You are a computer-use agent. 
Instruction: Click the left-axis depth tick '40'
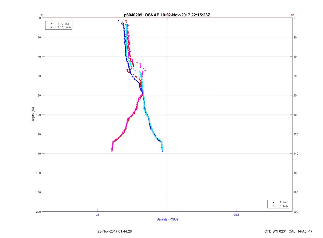(x=39, y=57)
